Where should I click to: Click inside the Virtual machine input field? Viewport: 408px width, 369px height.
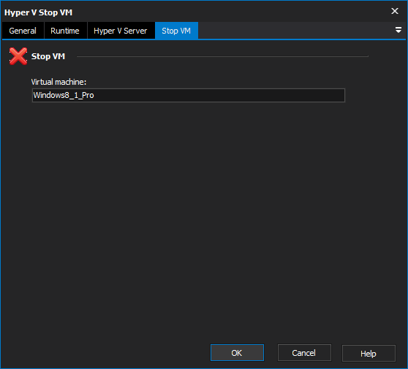189,95
